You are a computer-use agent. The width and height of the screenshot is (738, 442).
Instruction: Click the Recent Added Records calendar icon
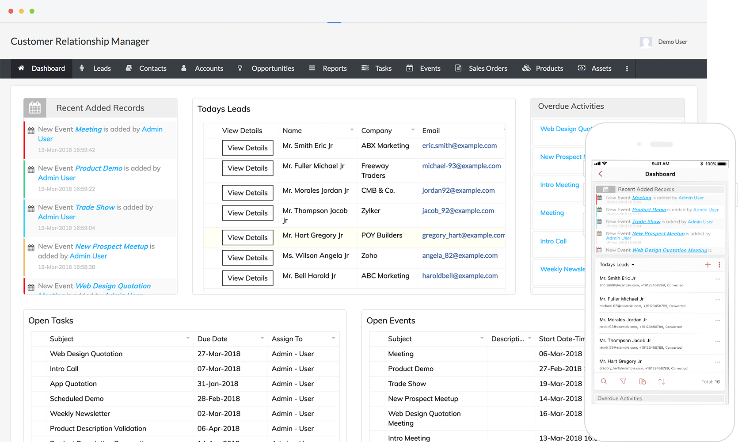click(35, 107)
